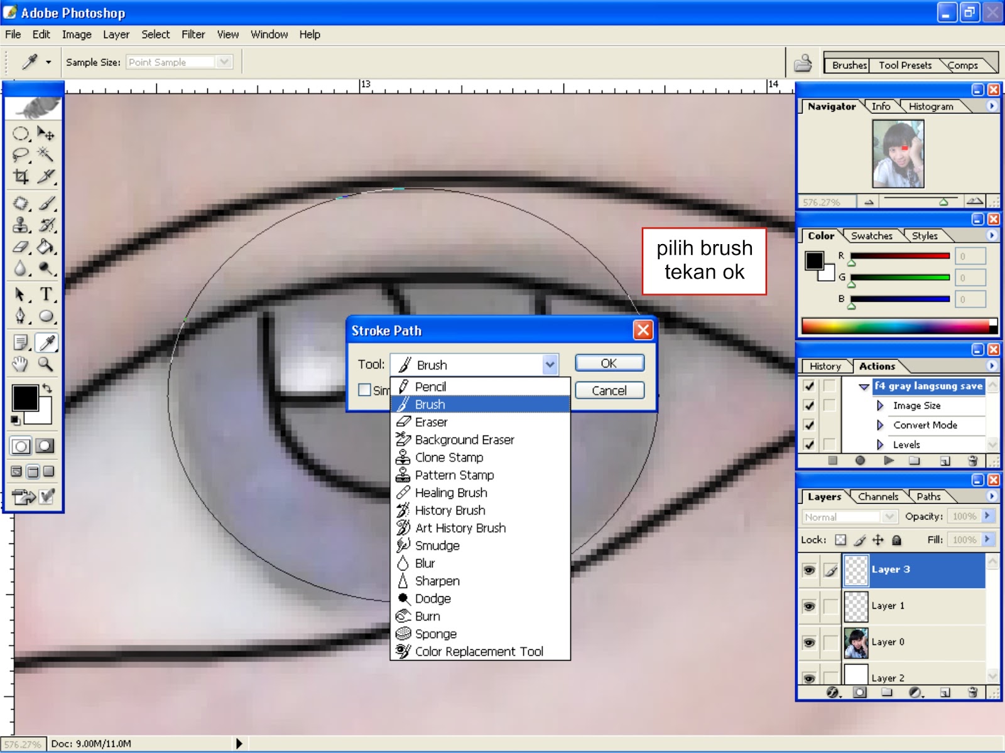Select the Magic Wand tool
The height and width of the screenshot is (753, 1005).
[x=45, y=154]
